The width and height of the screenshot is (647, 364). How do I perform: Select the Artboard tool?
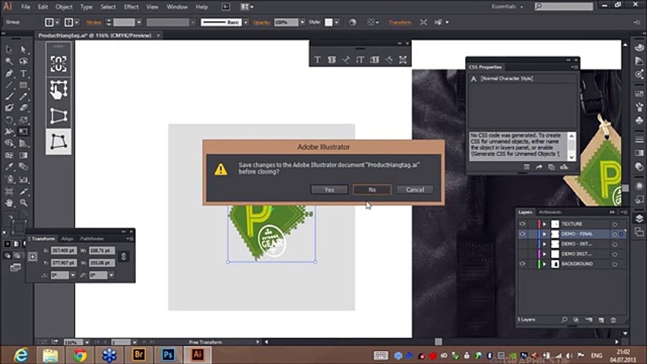pos(9,191)
